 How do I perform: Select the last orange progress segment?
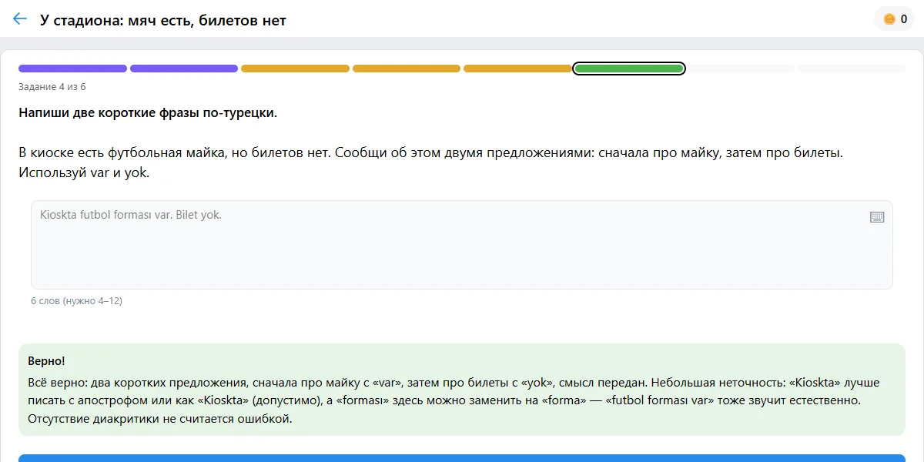pos(517,69)
